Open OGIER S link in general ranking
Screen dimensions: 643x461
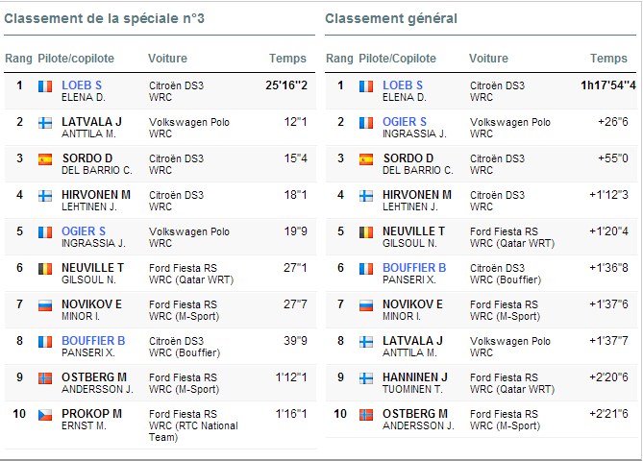[x=405, y=122]
